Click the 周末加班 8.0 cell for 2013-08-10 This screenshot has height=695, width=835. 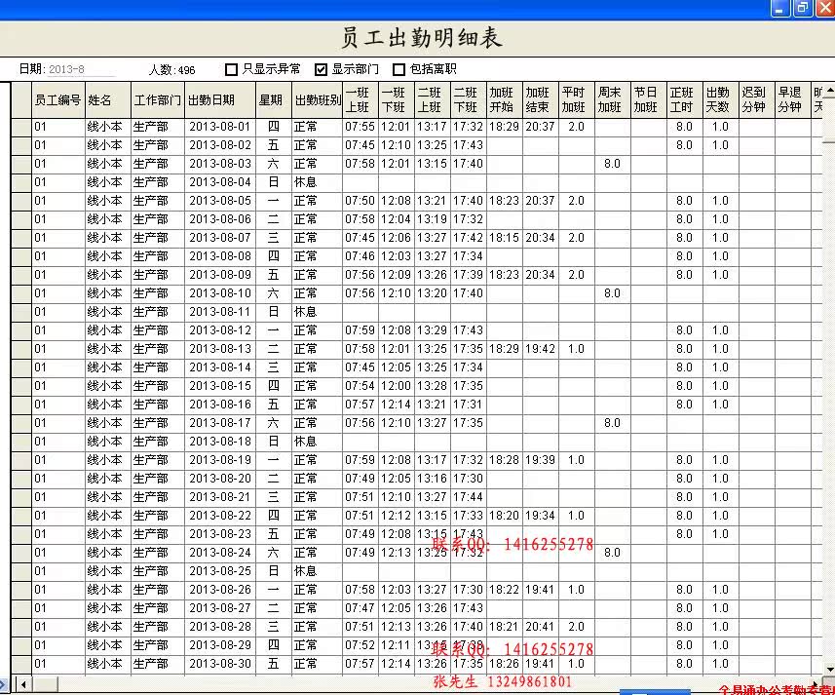tap(612, 293)
